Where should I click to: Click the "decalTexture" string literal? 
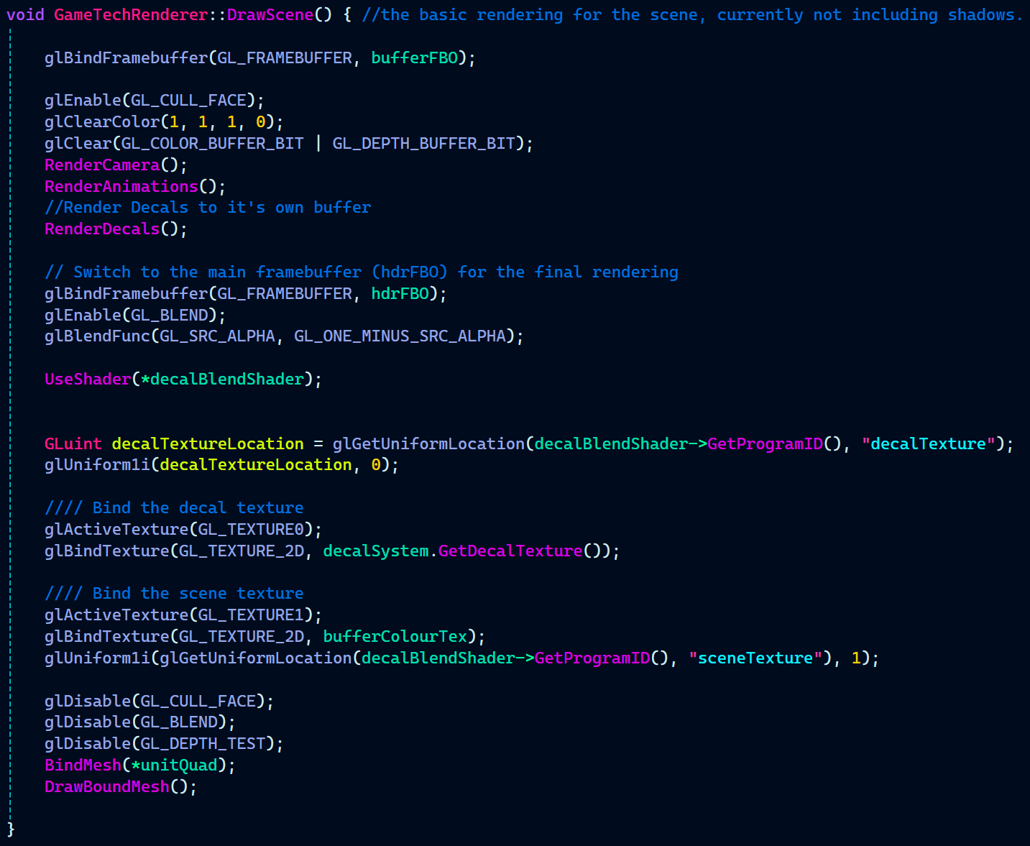[x=928, y=443]
